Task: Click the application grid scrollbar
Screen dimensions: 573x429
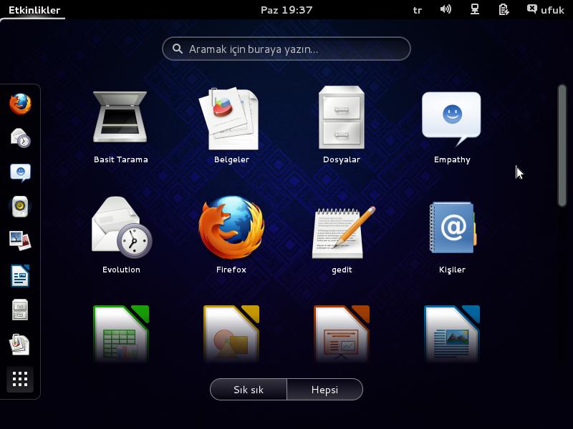Action: (x=562, y=146)
